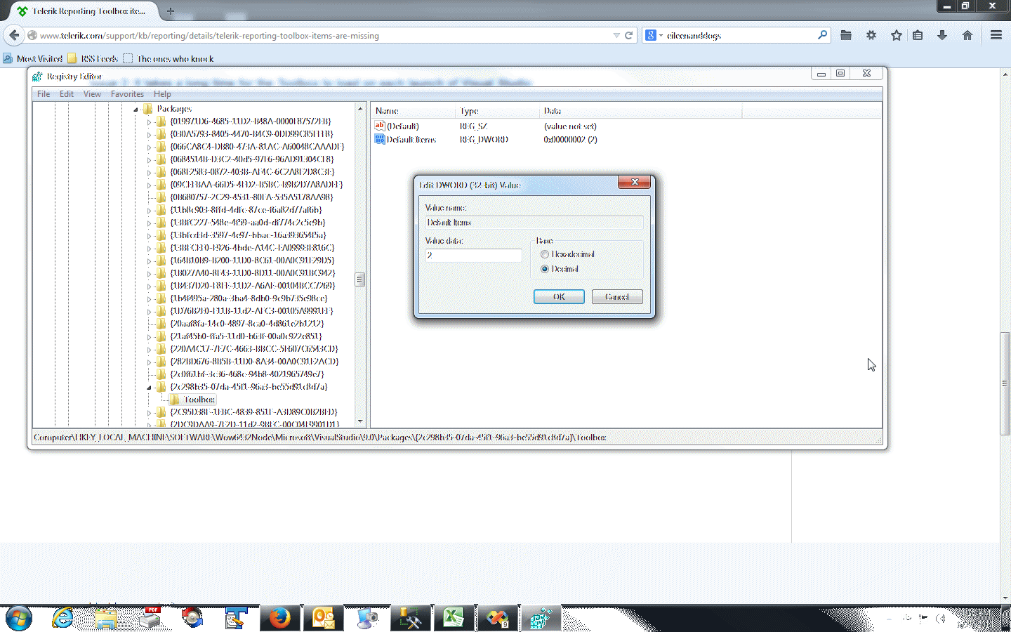Expand the {09CEFBAA package key
The height and width of the screenshot is (632, 1011).
click(x=149, y=185)
